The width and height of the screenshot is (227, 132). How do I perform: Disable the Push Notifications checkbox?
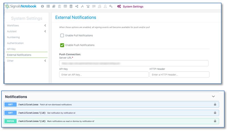pos(62,45)
